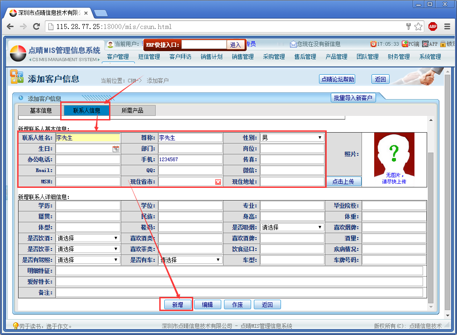
Task: Click the browser reload button
Action: click(x=37, y=27)
